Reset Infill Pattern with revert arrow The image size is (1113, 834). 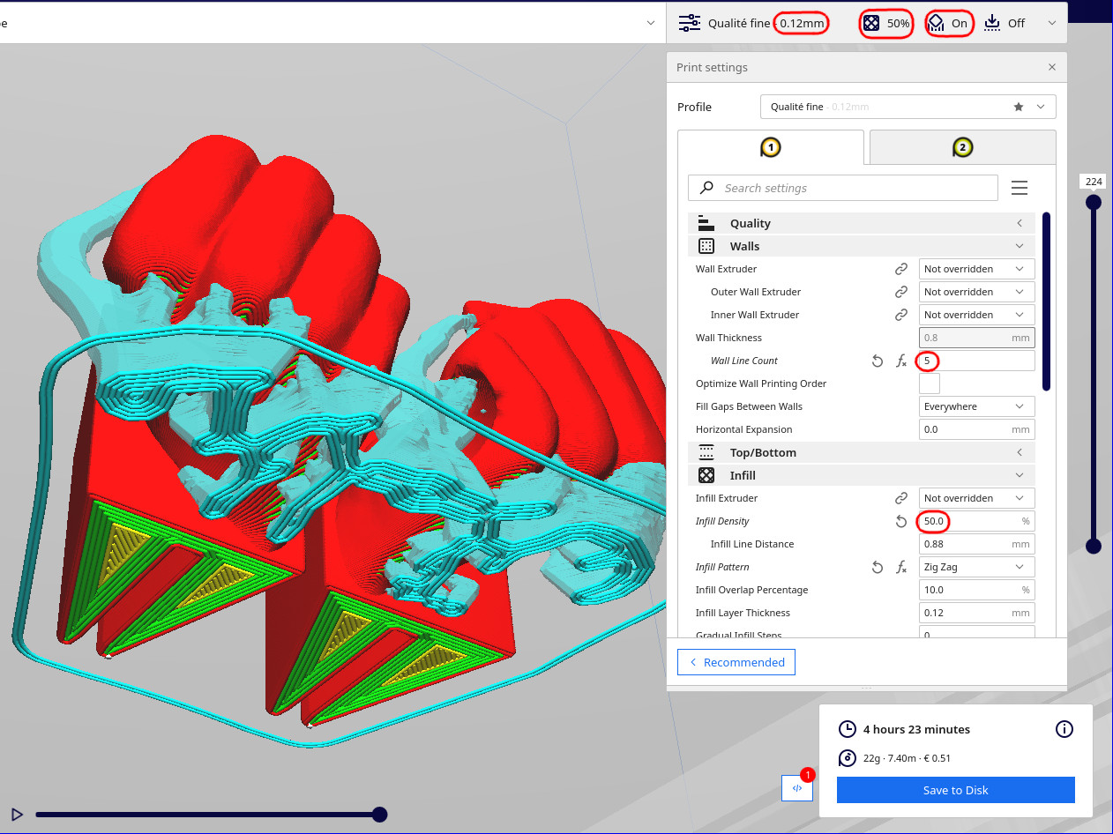coord(877,567)
